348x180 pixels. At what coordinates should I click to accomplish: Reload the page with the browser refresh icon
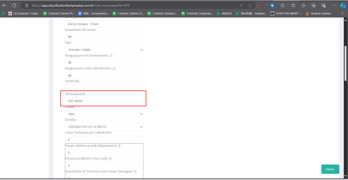tap(14, 5)
